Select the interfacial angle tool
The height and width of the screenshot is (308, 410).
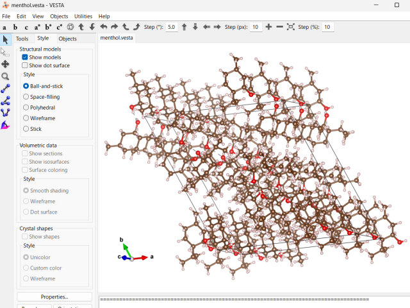(5, 125)
